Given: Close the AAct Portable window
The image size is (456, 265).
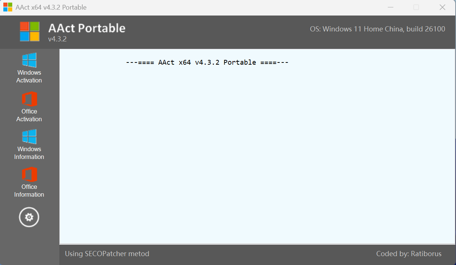Looking at the screenshot, I should (442, 7).
